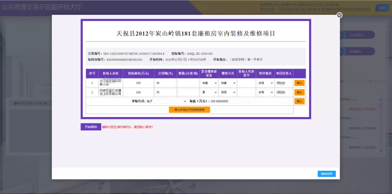Click 数量 input field in row 2
392x194 pixels.
coord(188,92)
